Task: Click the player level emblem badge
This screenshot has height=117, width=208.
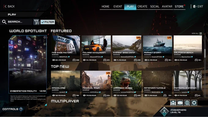Action: 164,112
